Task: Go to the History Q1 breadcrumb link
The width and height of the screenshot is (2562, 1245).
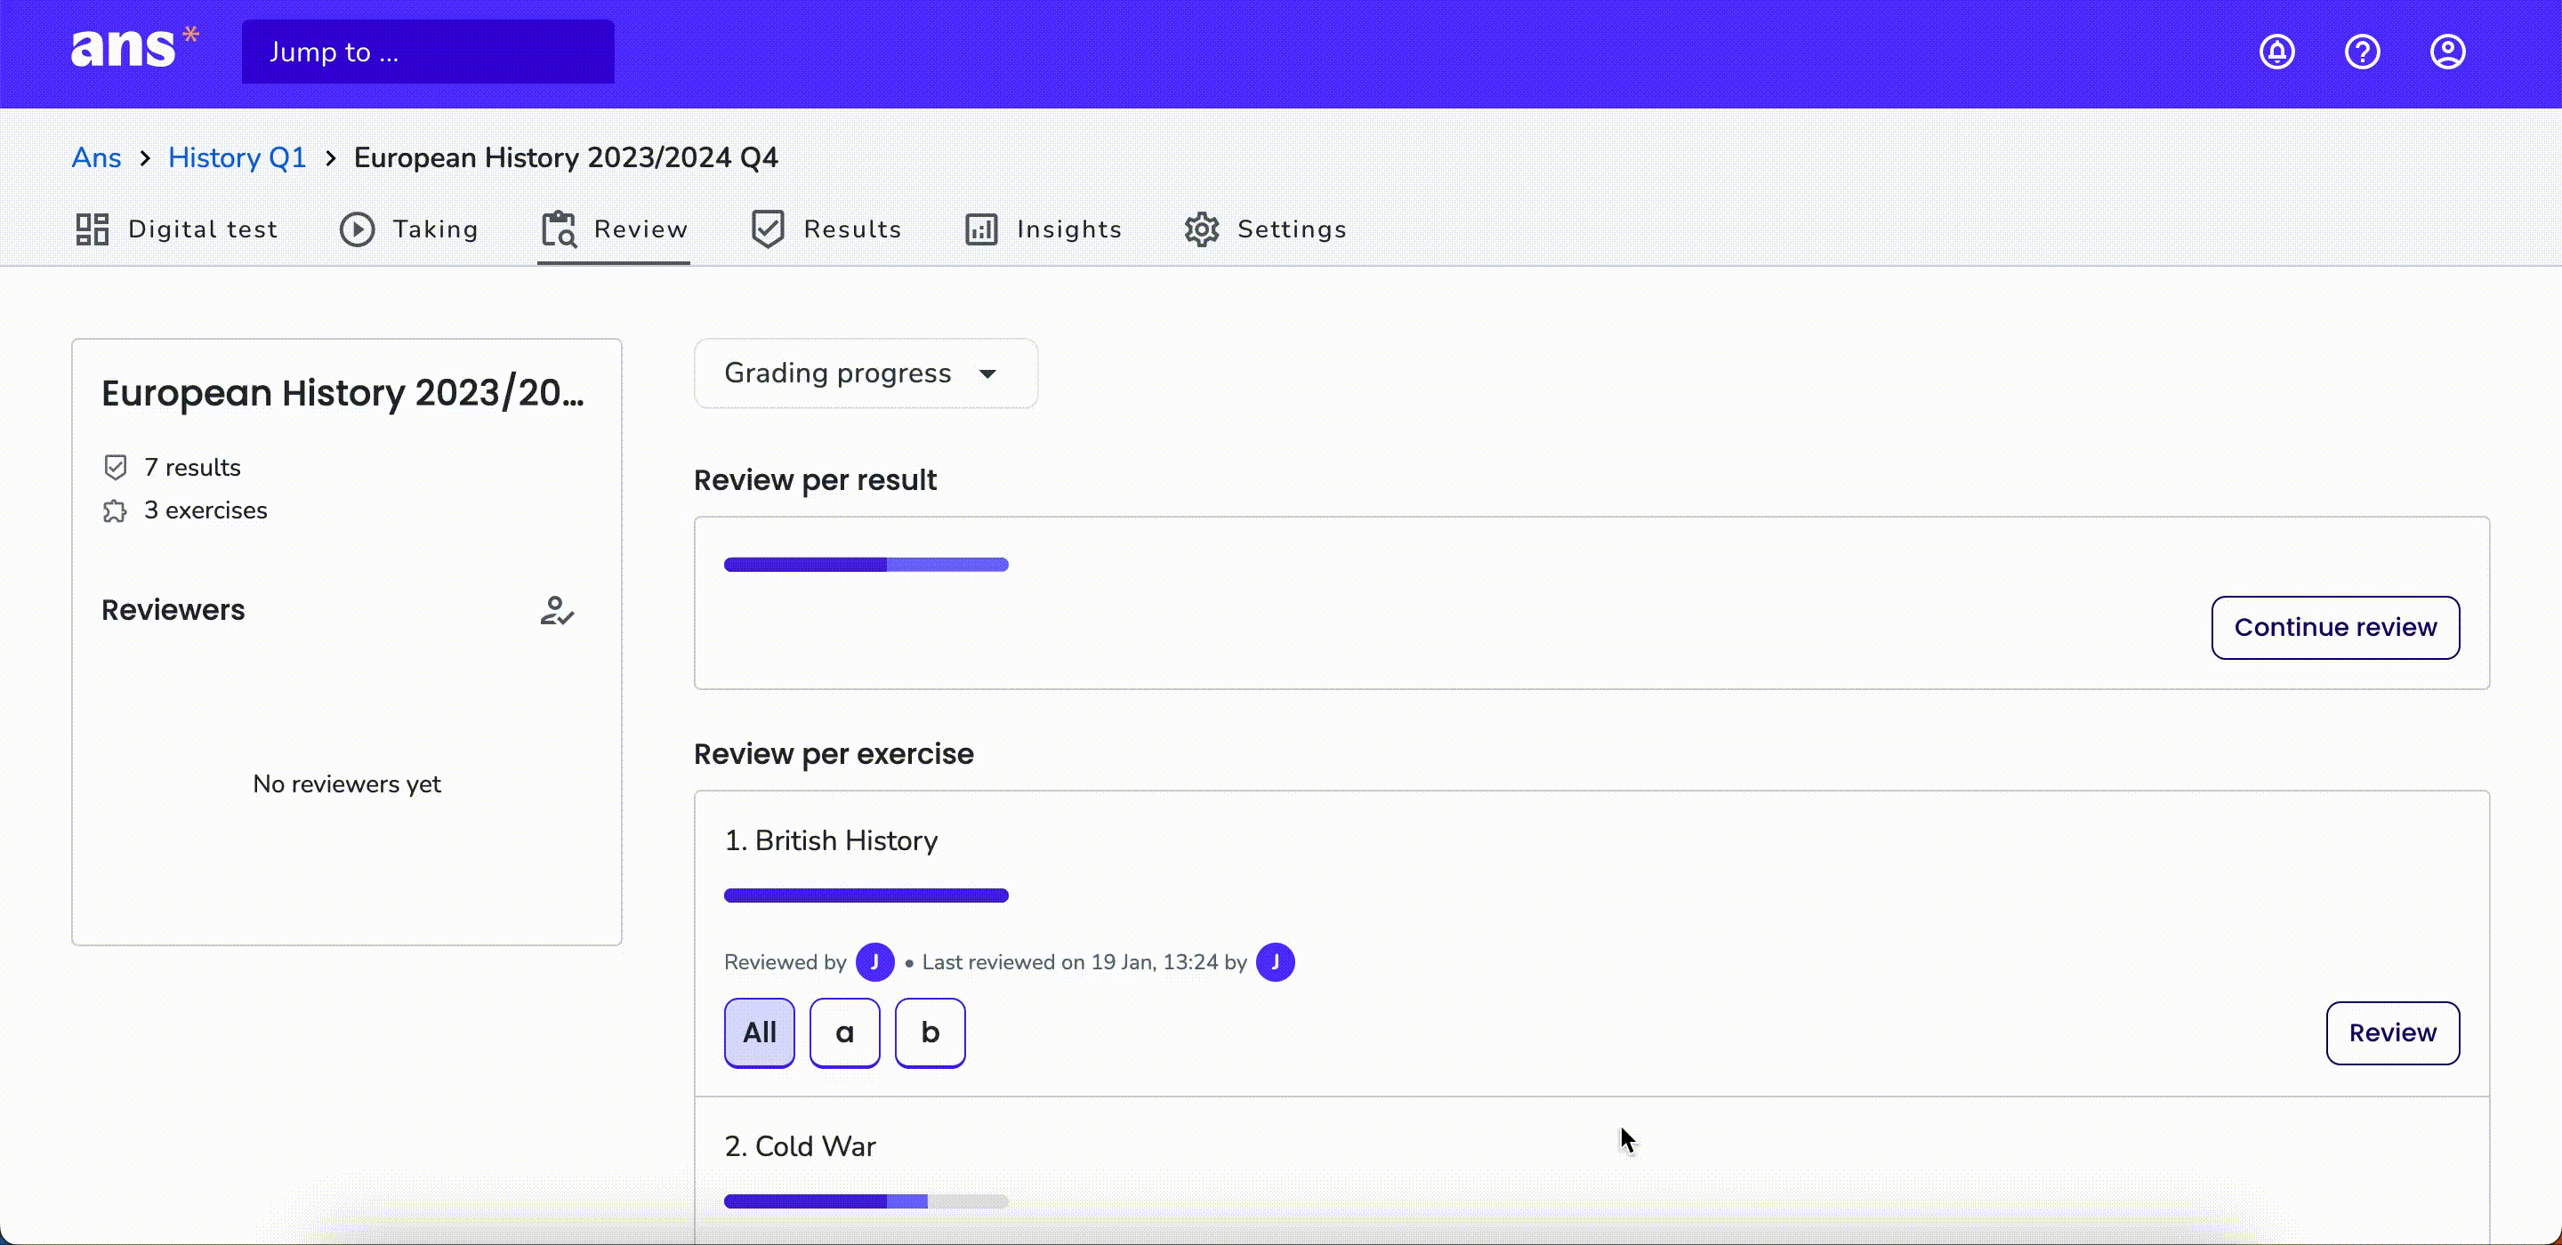Action: (237, 157)
